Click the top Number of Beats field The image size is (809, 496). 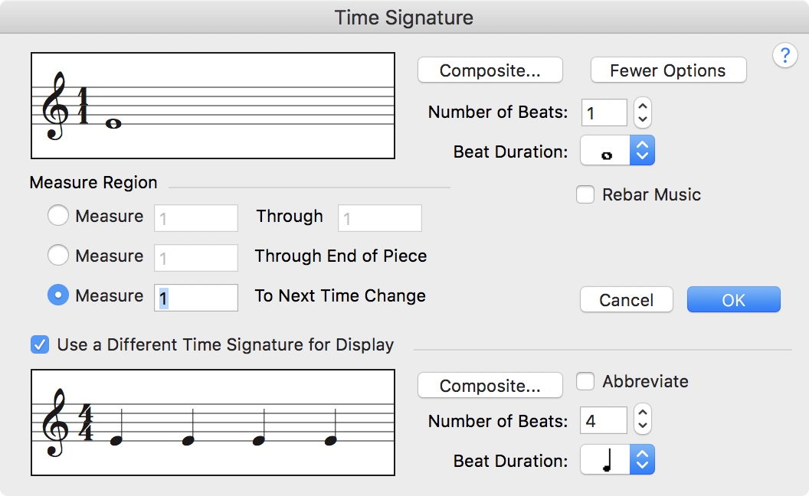[604, 113]
